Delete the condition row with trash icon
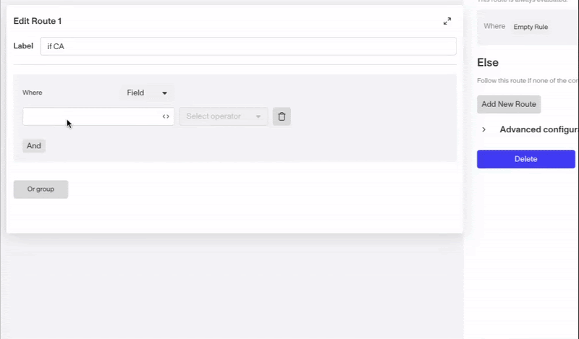 (282, 116)
